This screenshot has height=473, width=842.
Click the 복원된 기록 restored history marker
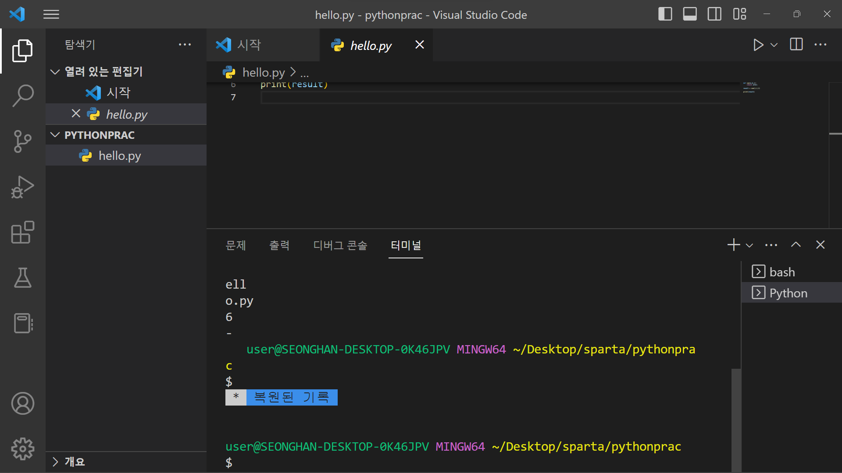pyautogui.click(x=282, y=397)
